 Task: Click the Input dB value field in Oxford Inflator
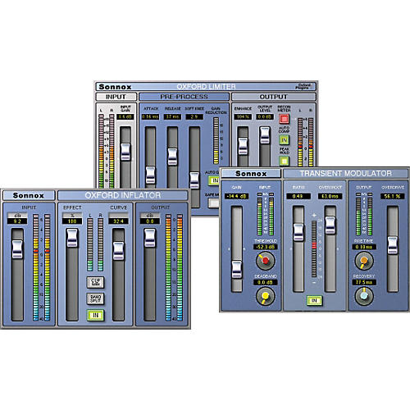point(17,221)
